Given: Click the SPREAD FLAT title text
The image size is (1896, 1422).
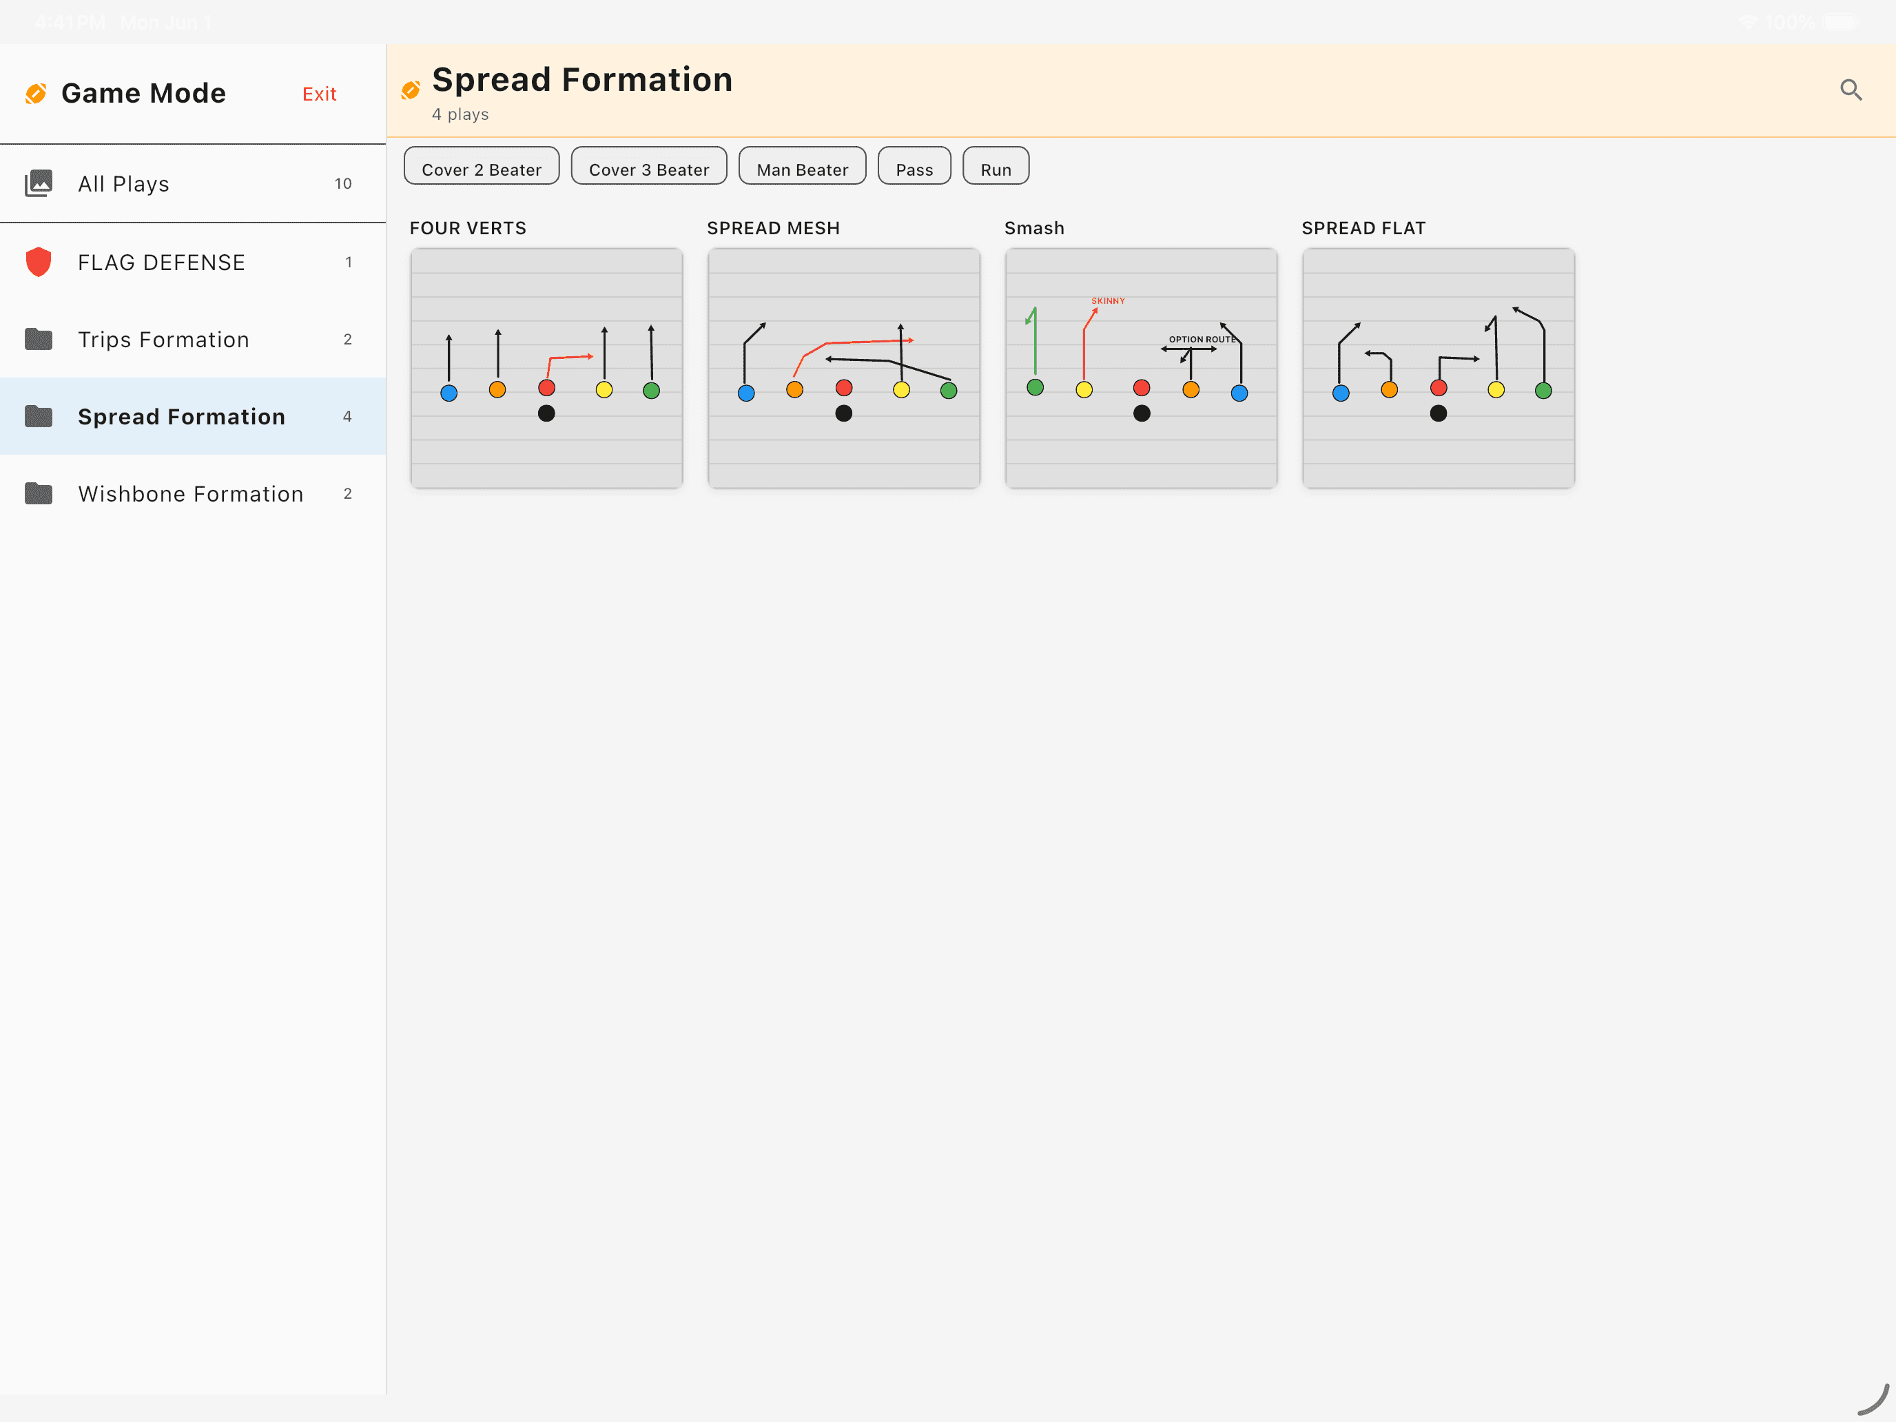Looking at the screenshot, I should [x=1363, y=228].
